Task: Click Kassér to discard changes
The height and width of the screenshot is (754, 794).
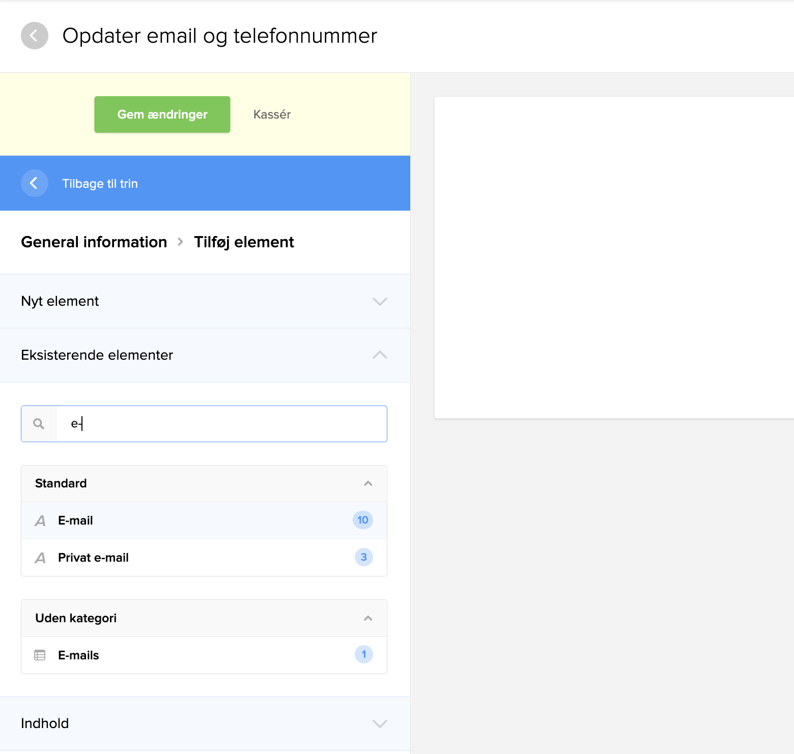Action: coord(272,114)
